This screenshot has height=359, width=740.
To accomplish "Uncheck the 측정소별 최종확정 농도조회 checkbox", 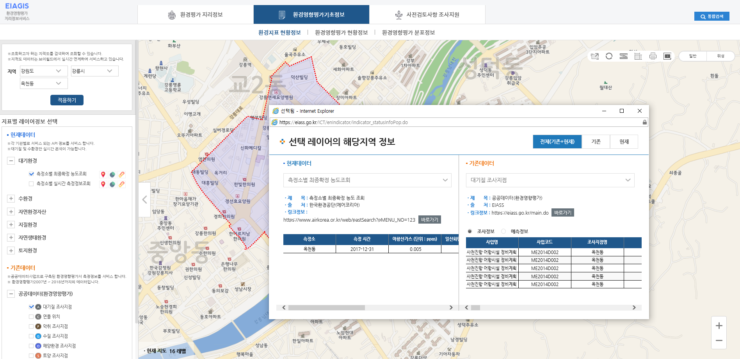I will (31, 174).
